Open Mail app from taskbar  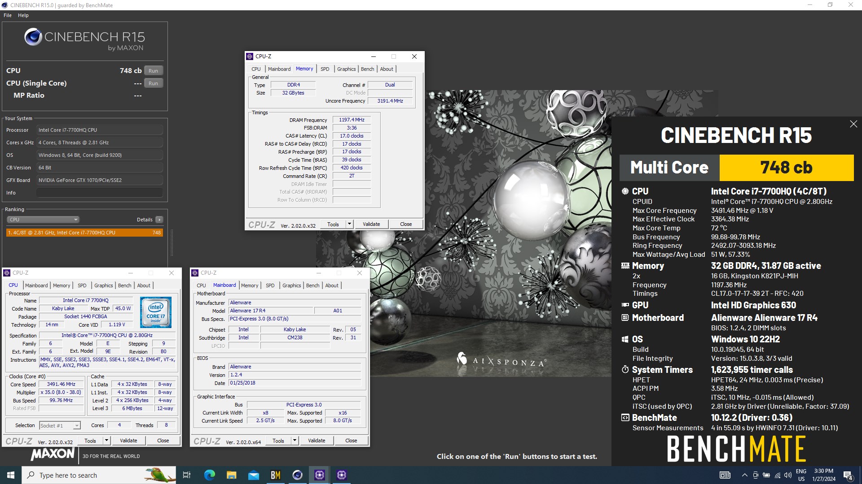[253, 475]
